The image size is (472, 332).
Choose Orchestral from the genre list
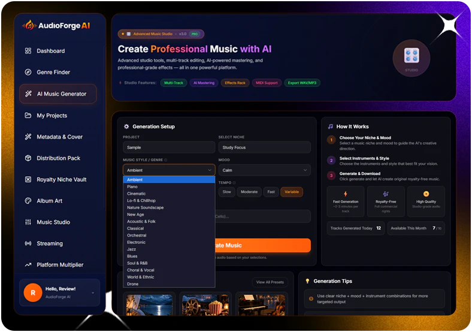click(x=169, y=236)
